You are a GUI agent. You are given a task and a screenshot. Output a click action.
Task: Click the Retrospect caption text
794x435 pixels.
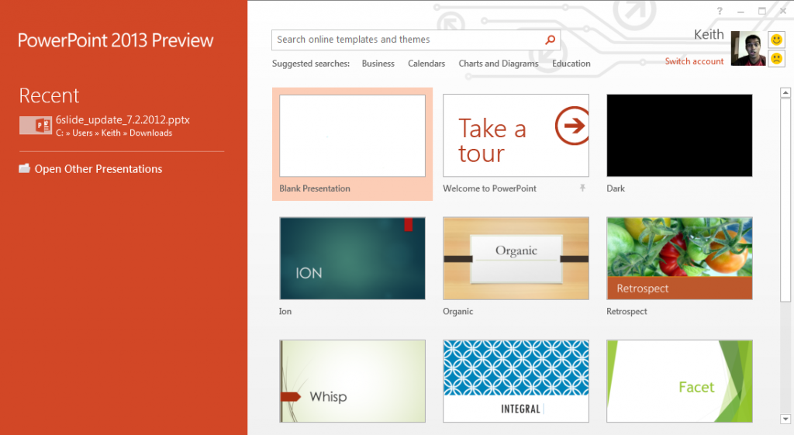pos(627,312)
